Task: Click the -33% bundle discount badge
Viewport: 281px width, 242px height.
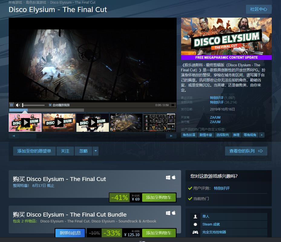Action: (x=112, y=233)
